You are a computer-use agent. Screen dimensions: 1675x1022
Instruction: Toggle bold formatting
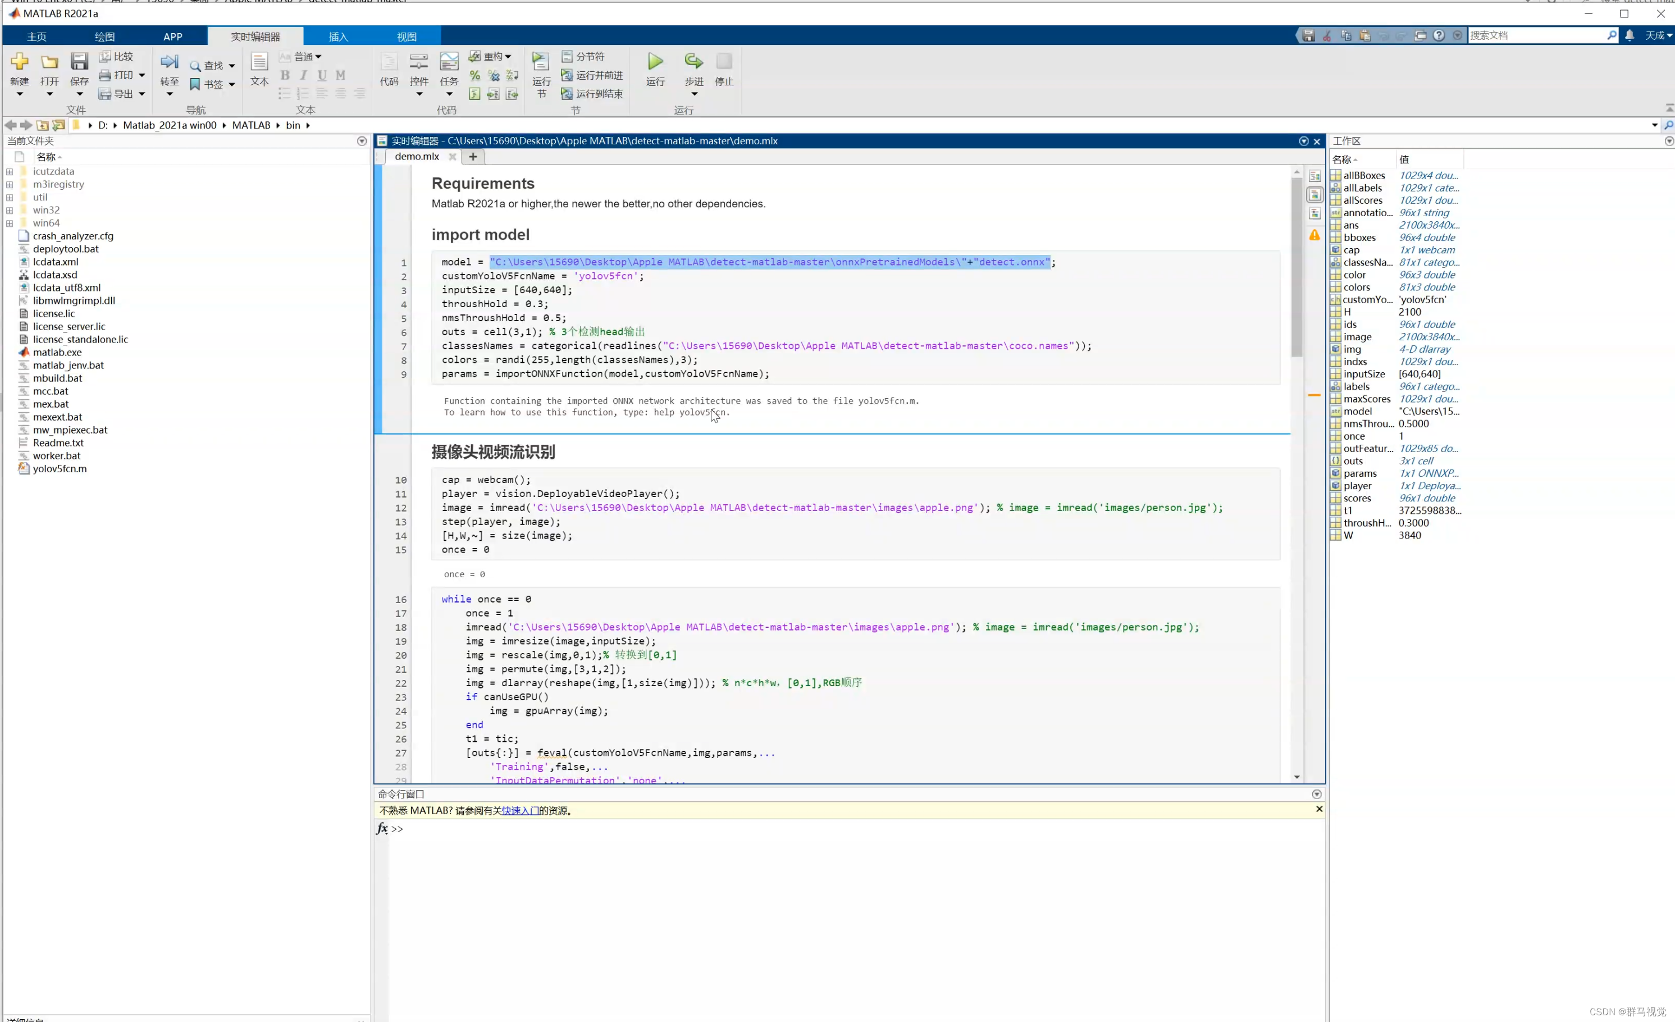click(285, 75)
